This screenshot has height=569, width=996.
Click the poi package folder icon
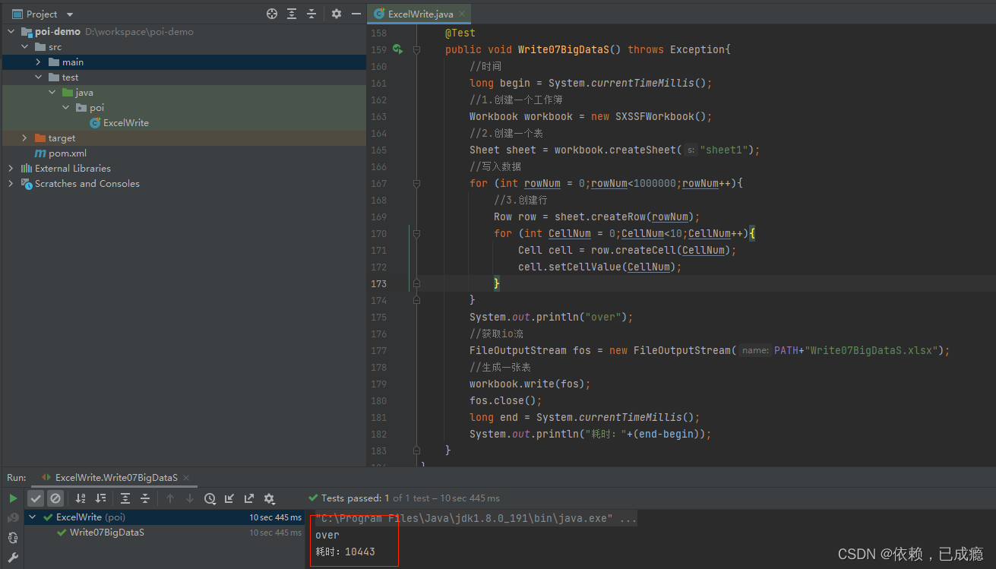(x=81, y=108)
